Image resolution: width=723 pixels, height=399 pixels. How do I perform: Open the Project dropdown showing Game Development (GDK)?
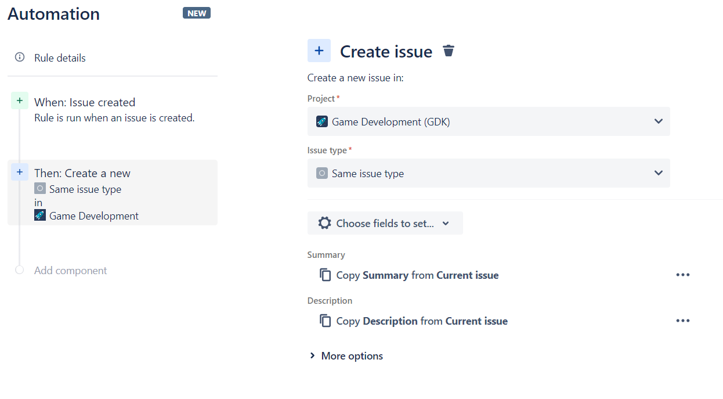click(489, 121)
